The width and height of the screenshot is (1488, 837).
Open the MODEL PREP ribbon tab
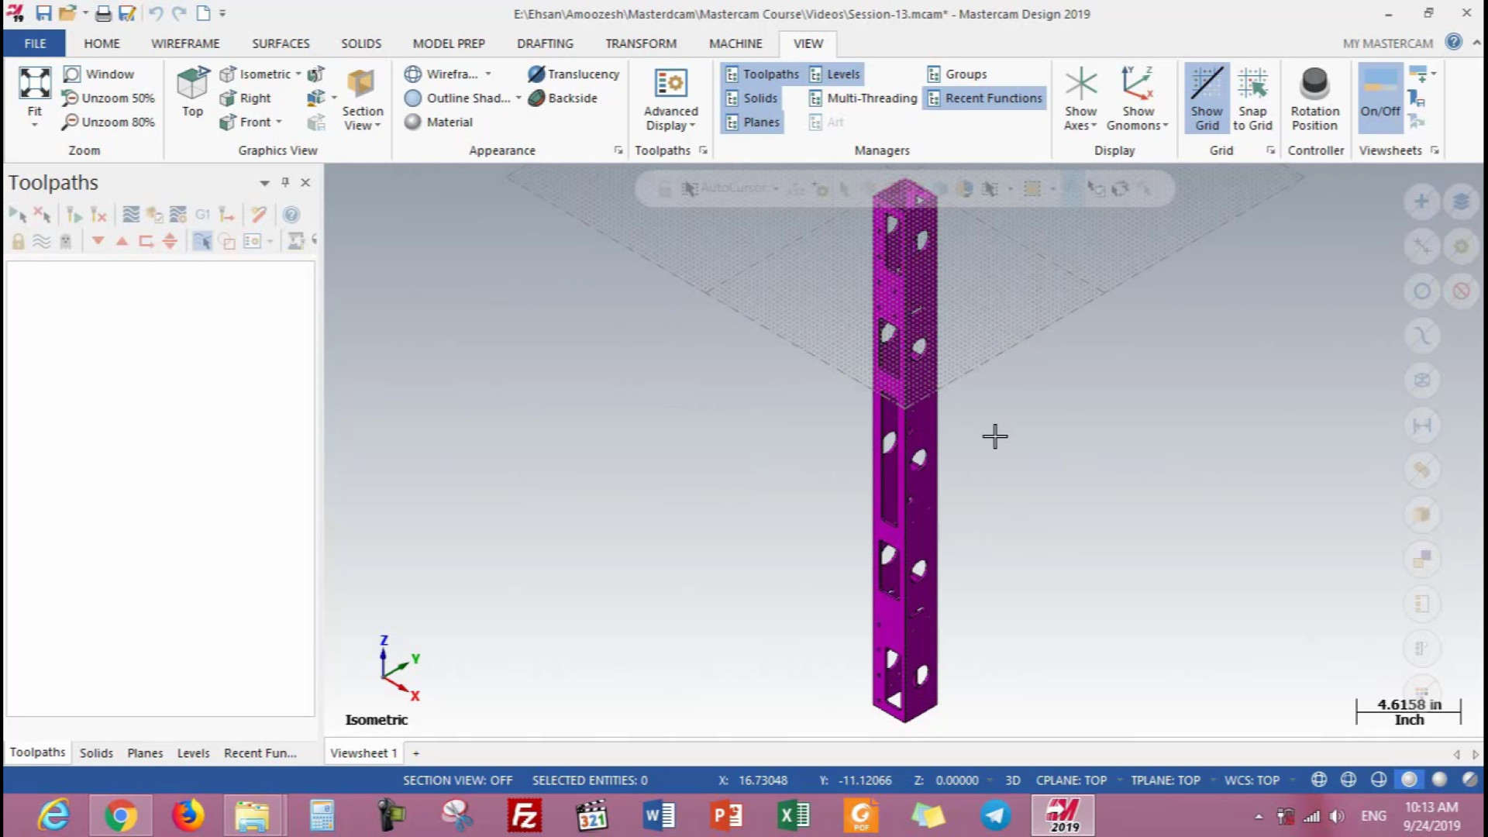click(x=449, y=43)
